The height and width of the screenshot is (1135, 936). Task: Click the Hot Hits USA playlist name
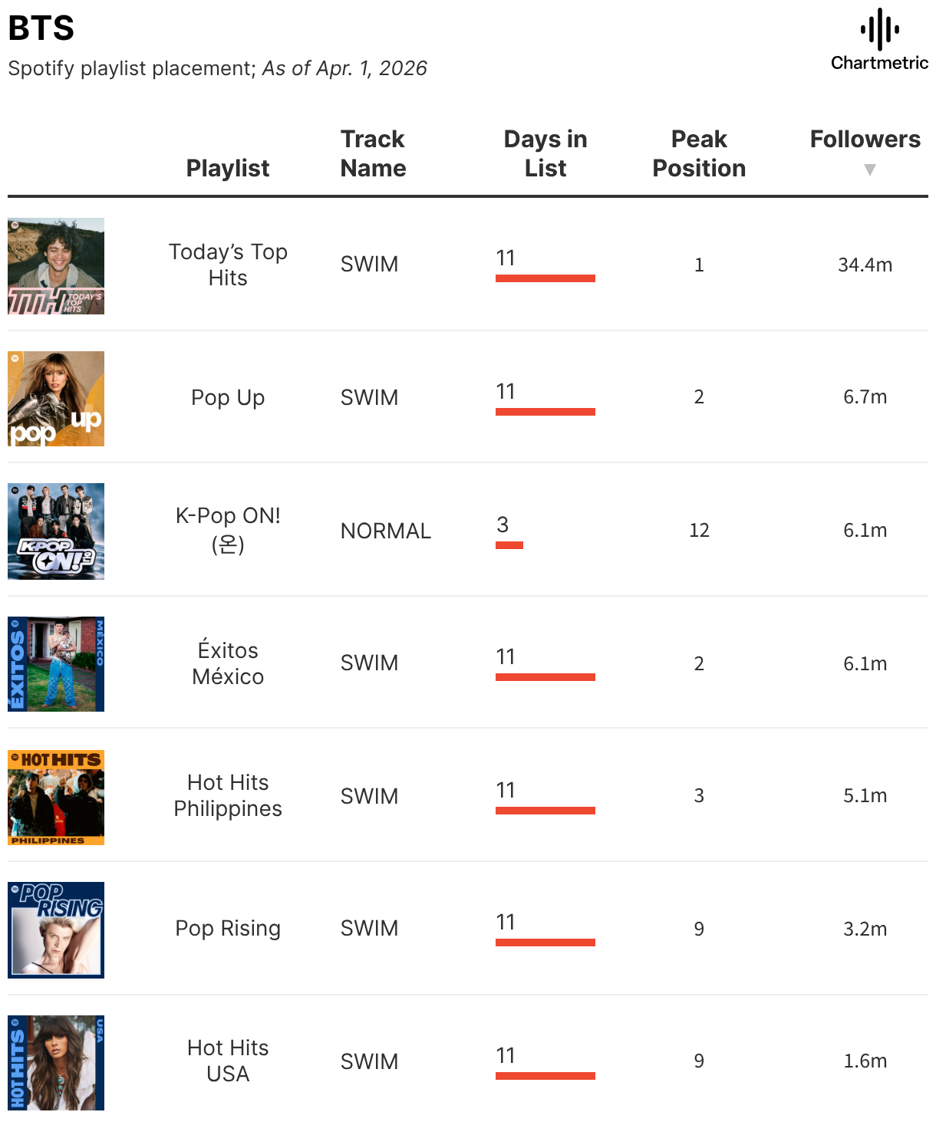(228, 1061)
